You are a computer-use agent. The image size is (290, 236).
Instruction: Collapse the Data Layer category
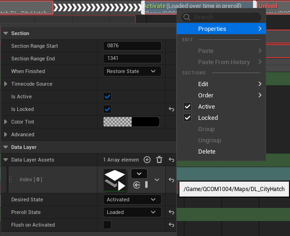point(6,147)
